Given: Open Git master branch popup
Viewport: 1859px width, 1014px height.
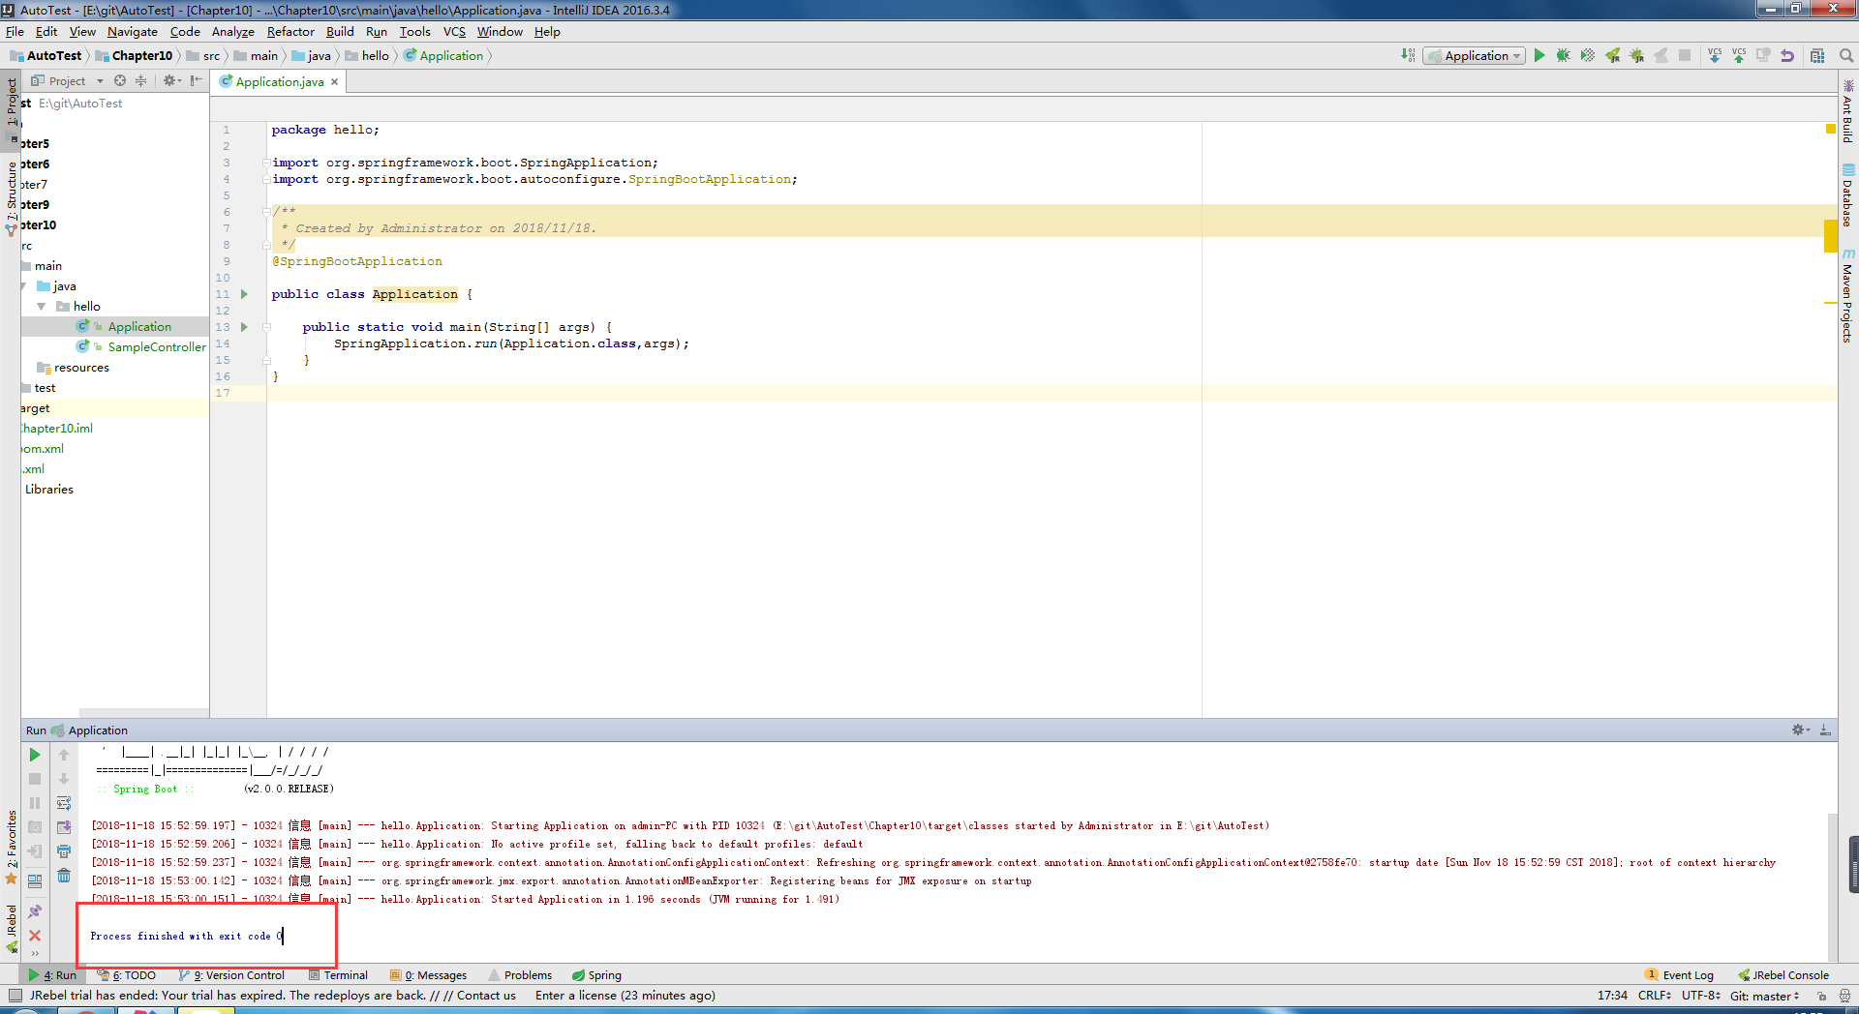Looking at the screenshot, I should tap(1764, 996).
